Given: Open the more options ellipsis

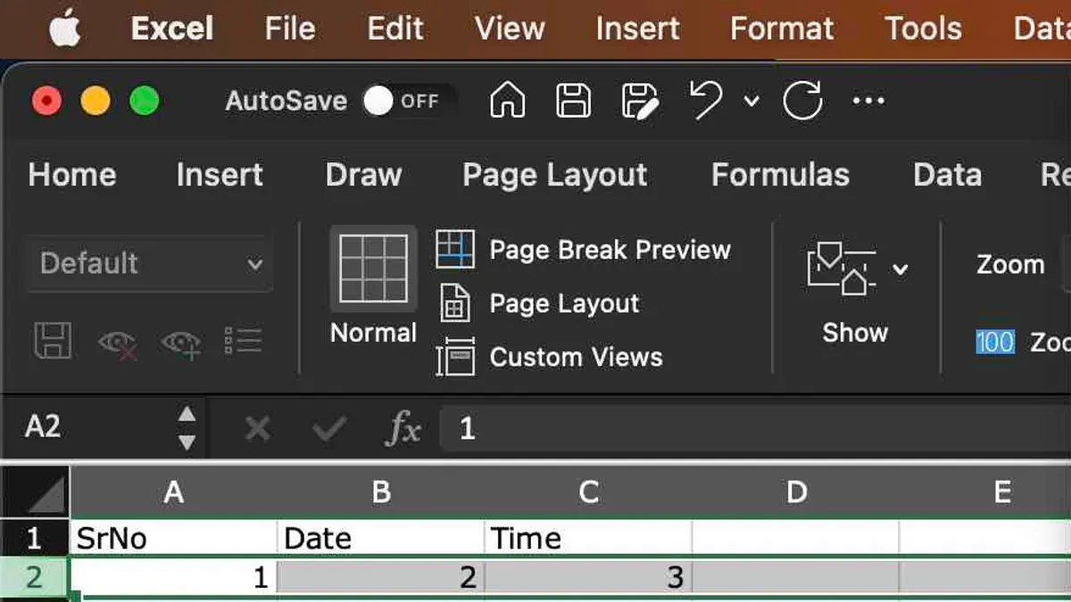Looking at the screenshot, I should click(x=868, y=101).
